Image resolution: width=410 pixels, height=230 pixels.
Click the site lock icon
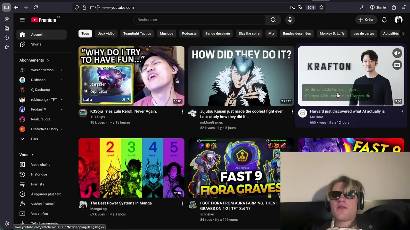84,7
